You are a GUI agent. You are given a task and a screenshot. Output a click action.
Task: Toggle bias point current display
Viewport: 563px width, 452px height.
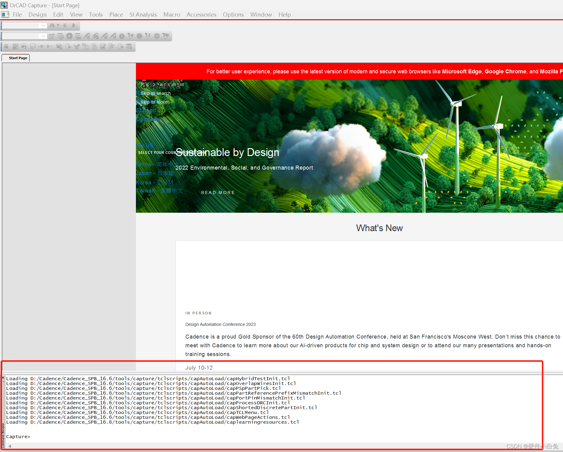(x=139, y=36)
